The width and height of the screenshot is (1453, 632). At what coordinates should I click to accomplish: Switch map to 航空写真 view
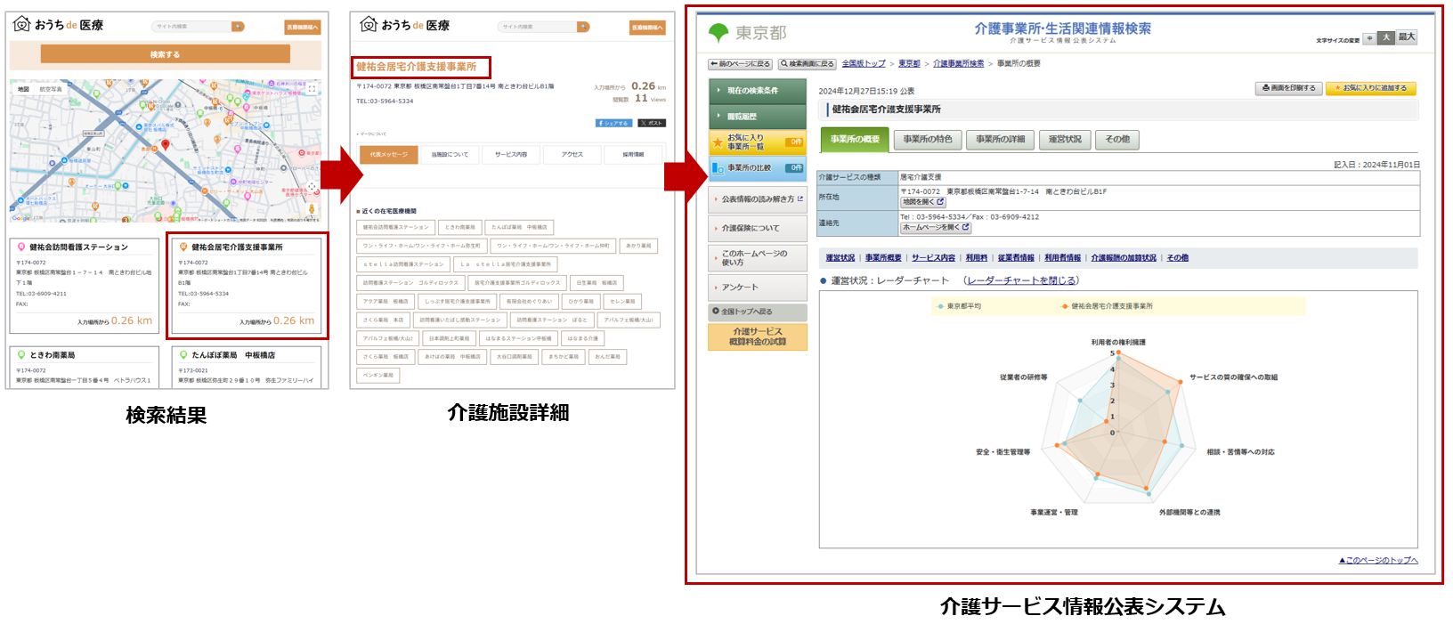click(x=51, y=89)
